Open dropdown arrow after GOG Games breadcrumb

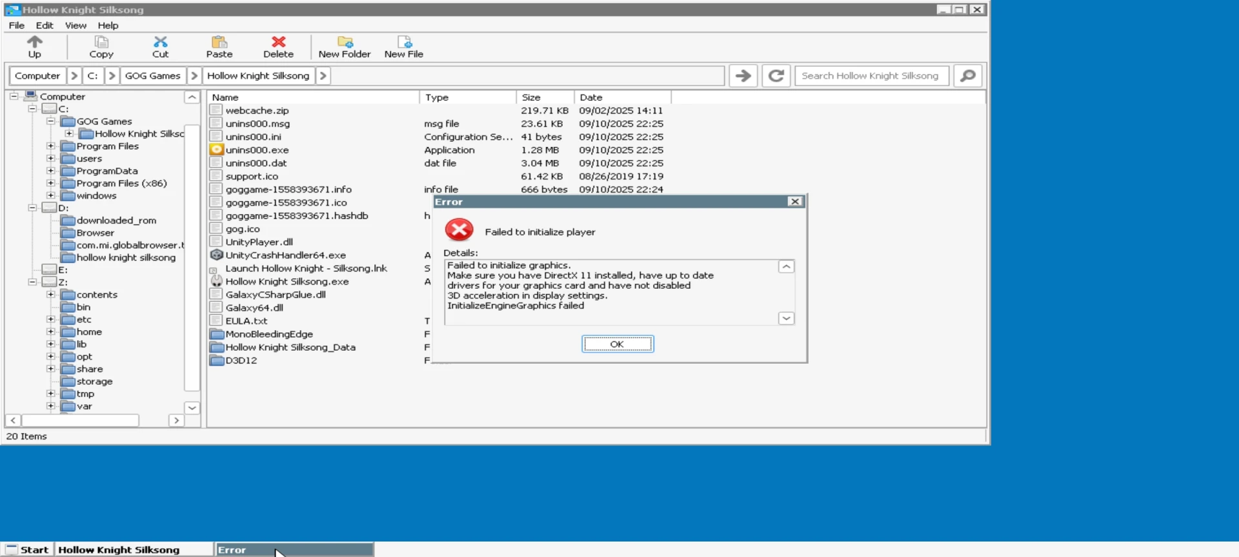pyautogui.click(x=194, y=75)
